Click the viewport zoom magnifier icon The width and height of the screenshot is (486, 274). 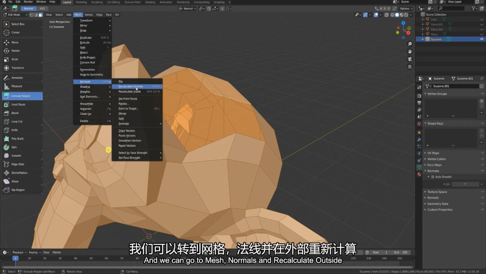(410, 44)
